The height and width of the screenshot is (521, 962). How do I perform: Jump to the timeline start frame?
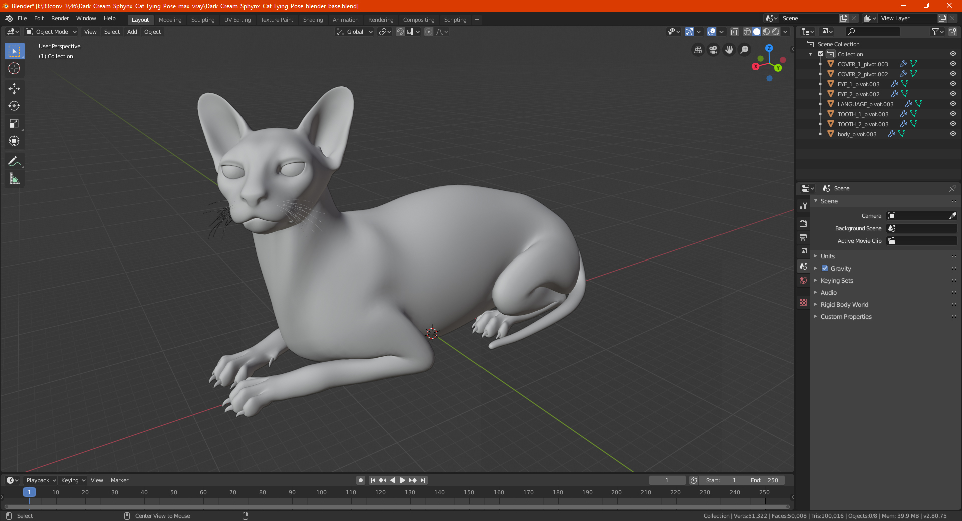(x=373, y=480)
